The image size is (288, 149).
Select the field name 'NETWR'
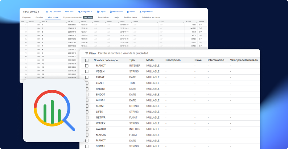(x=100, y=117)
